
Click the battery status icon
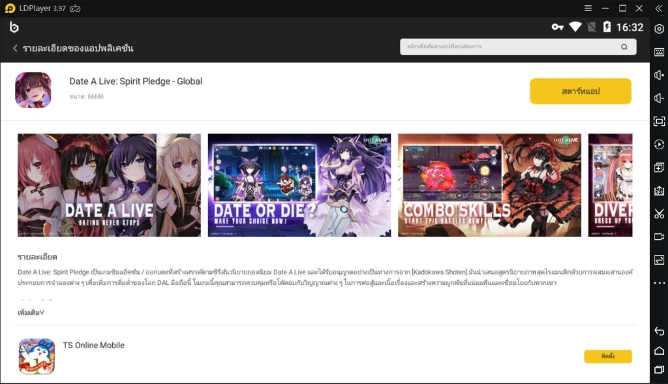point(607,27)
